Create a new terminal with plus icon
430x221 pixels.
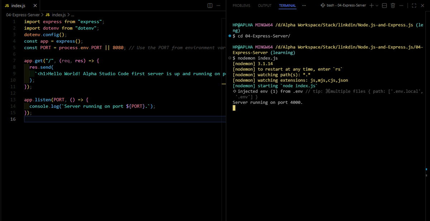point(372,5)
